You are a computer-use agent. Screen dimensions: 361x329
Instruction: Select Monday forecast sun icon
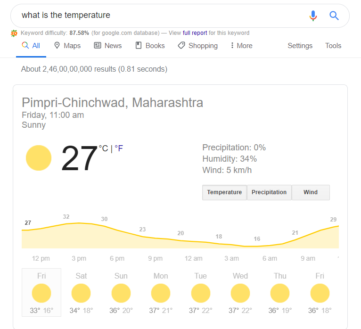[161, 293]
